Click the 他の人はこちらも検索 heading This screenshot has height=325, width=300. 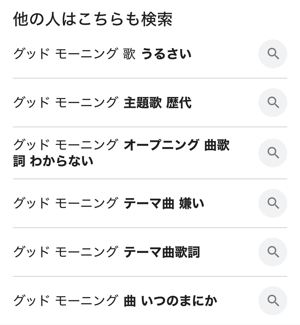click(x=93, y=19)
